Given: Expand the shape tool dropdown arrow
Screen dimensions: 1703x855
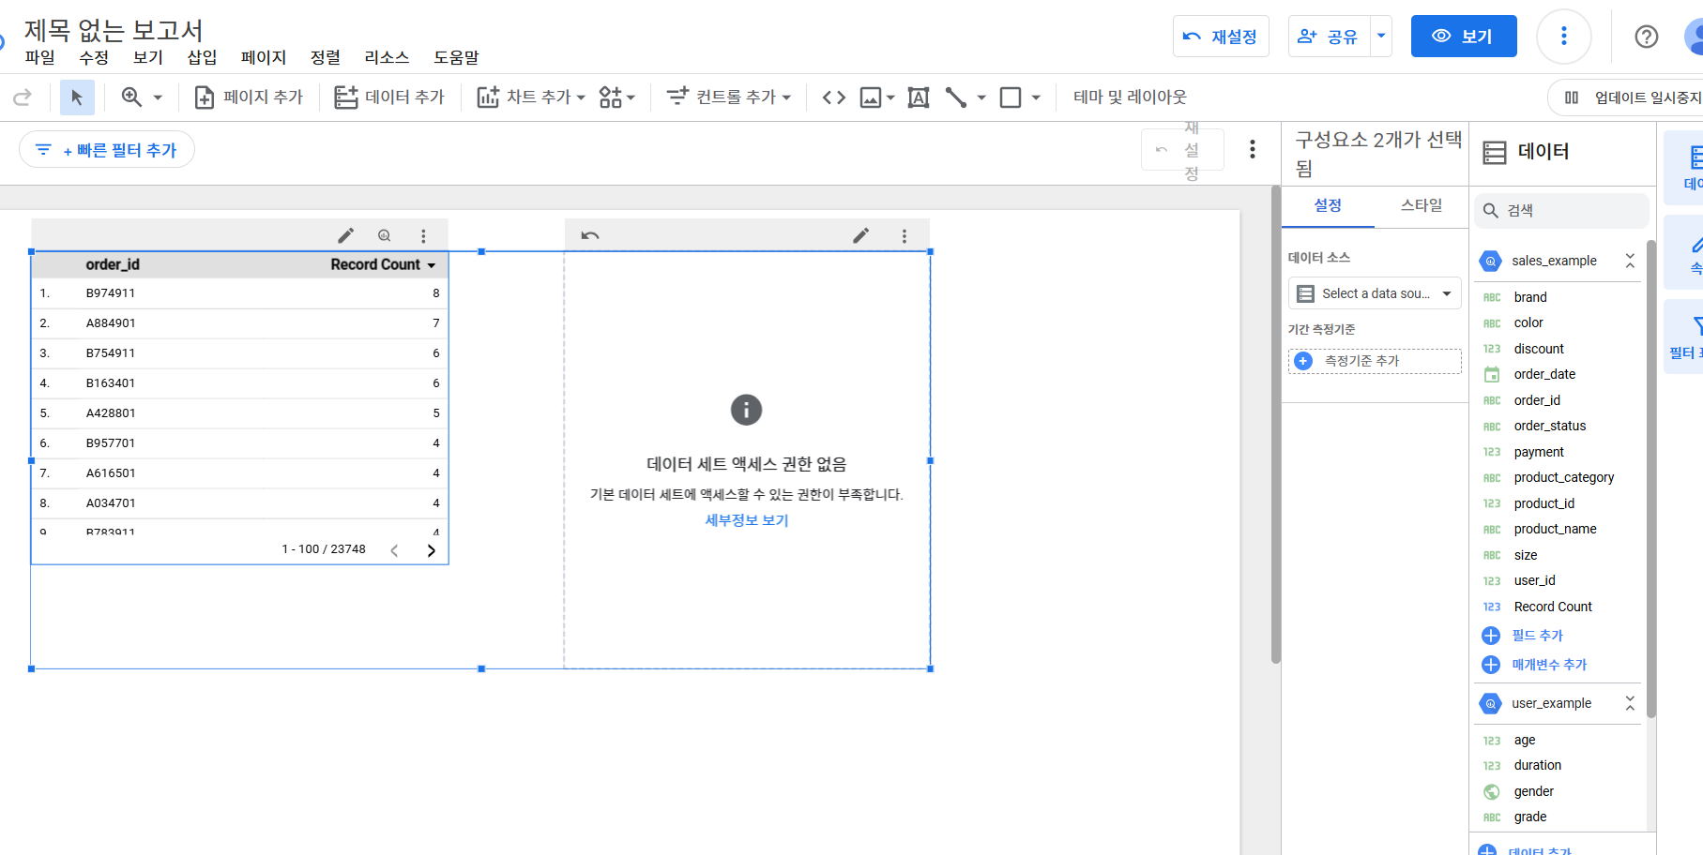Looking at the screenshot, I should 1036,97.
